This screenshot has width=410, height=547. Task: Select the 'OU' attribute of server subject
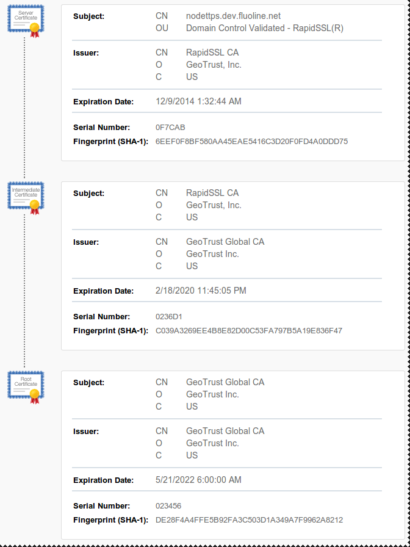(x=162, y=28)
